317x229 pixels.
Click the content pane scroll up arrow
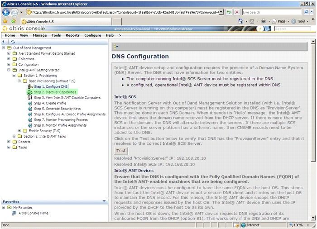pyautogui.click(x=313, y=42)
